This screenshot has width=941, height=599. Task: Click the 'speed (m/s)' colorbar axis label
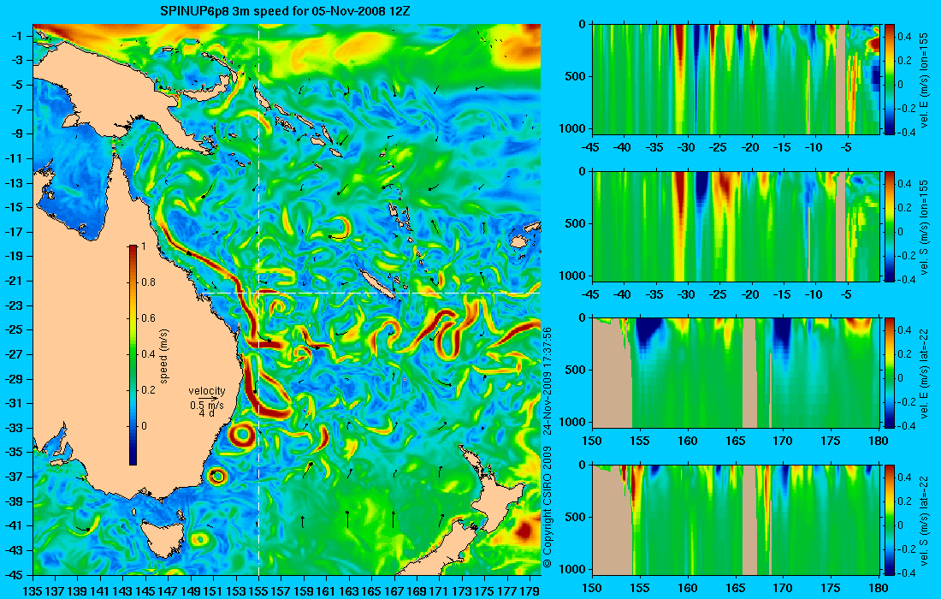(164, 356)
